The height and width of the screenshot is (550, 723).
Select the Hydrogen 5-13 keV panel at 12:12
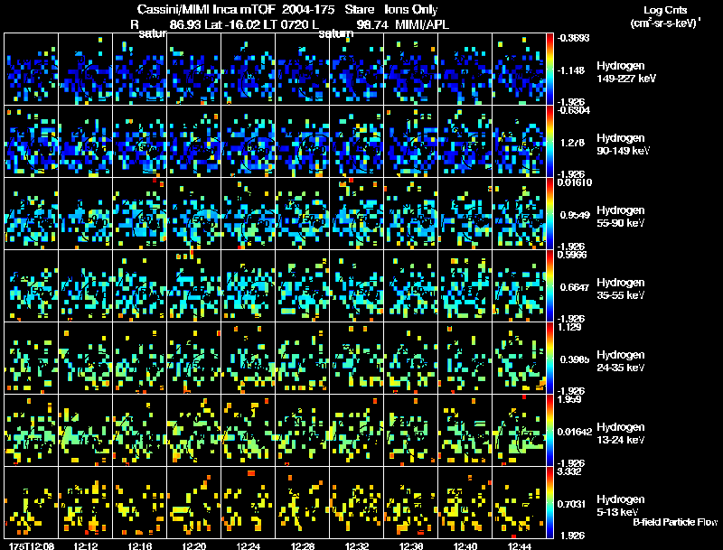point(86,502)
